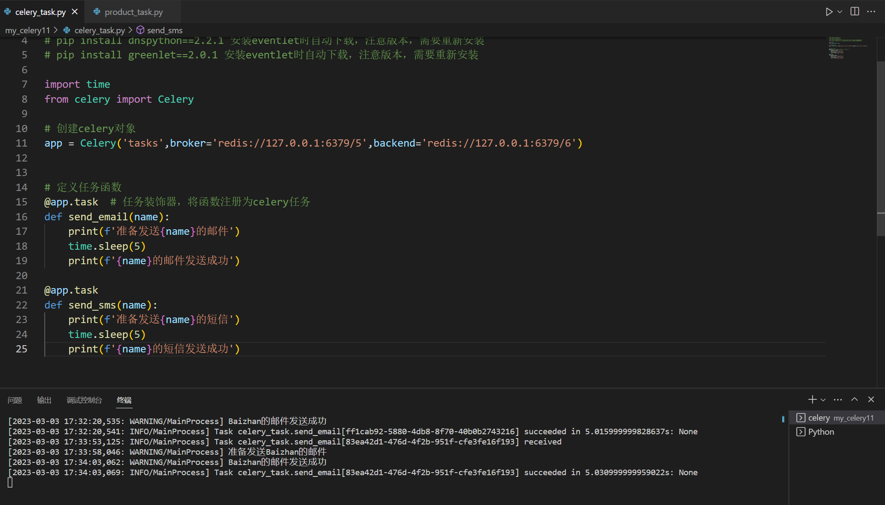Click the terminal log line with 'received'
The width and height of the screenshot is (885, 505).
(x=285, y=442)
